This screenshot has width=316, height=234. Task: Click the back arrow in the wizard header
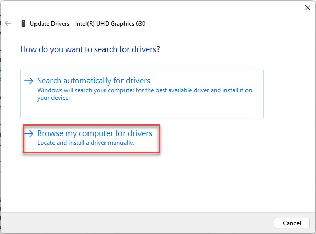coord(8,23)
